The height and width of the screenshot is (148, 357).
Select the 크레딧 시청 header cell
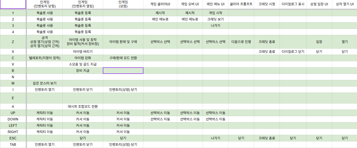[267, 4]
